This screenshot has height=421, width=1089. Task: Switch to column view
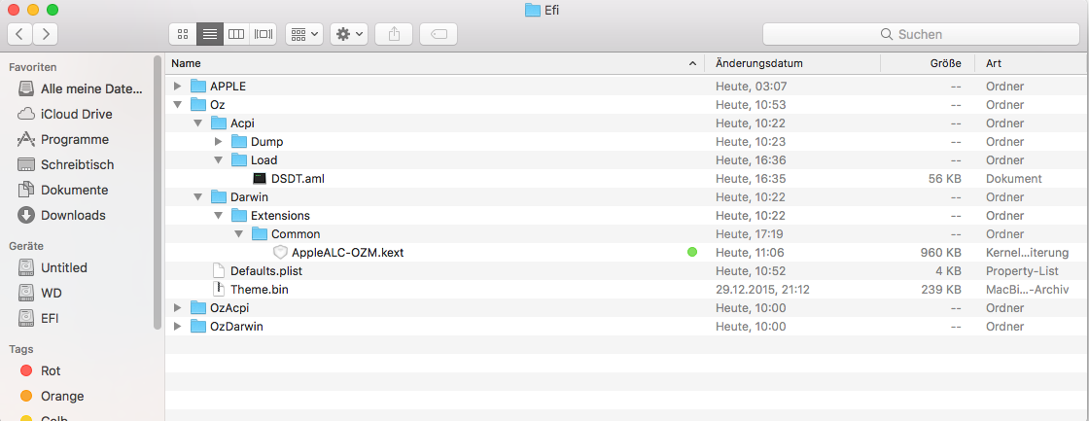point(236,33)
